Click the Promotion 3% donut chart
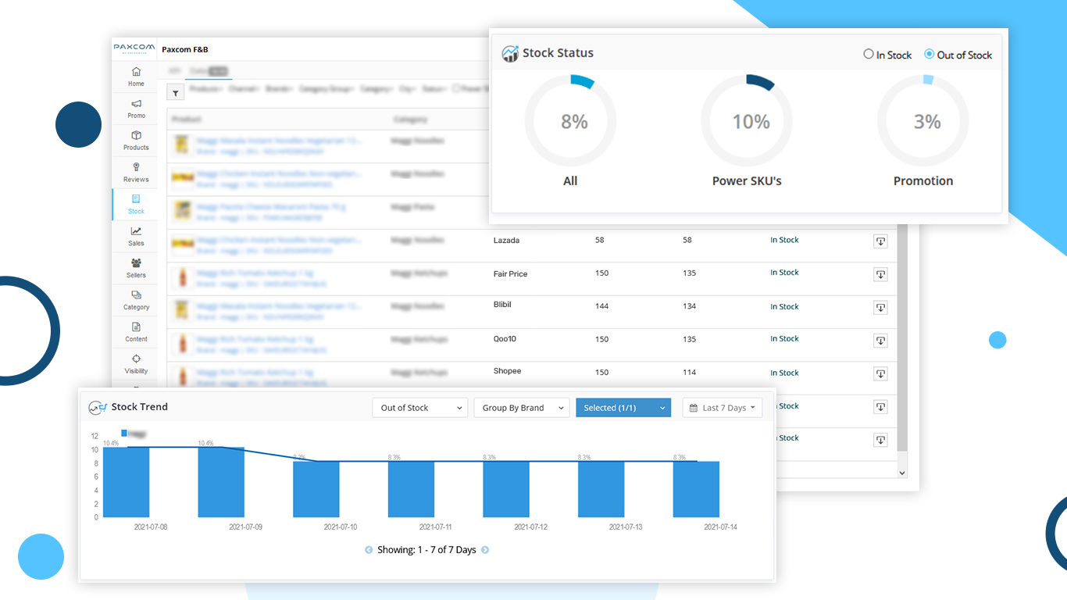1067x600 pixels. tap(923, 122)
